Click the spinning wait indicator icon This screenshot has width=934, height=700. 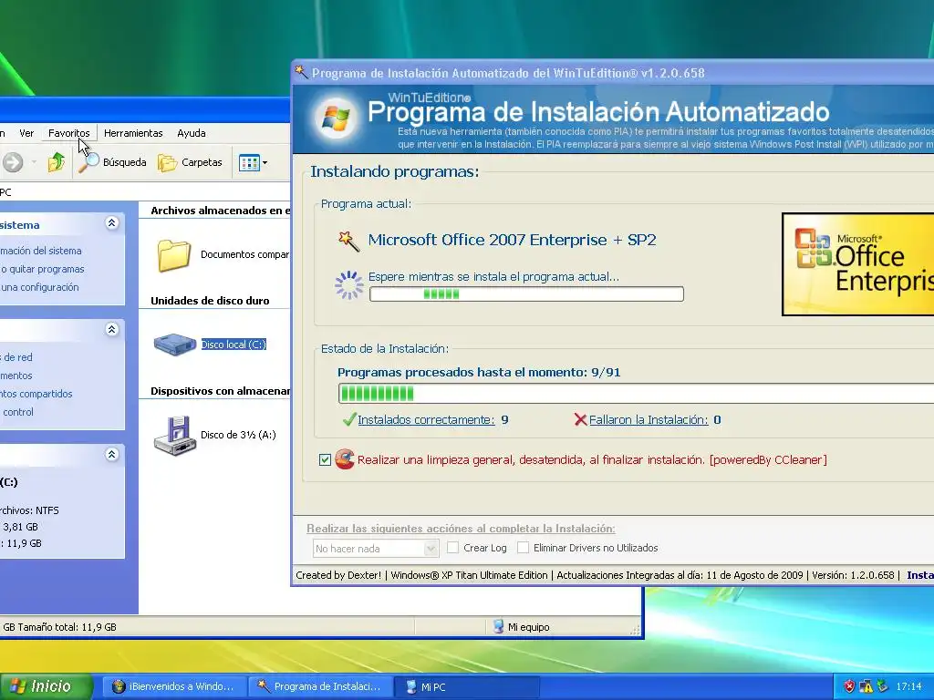pyautogui.click(x=348, y=285)
